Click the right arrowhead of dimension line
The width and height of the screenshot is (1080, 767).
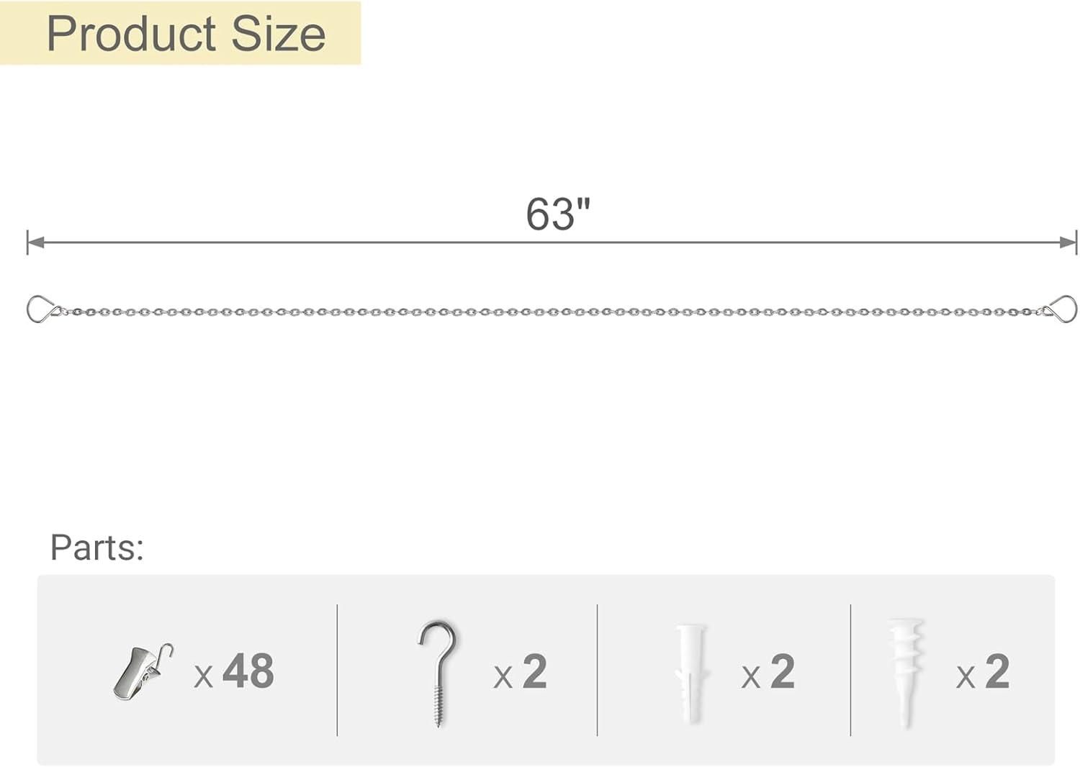[x=1068, y=242]
